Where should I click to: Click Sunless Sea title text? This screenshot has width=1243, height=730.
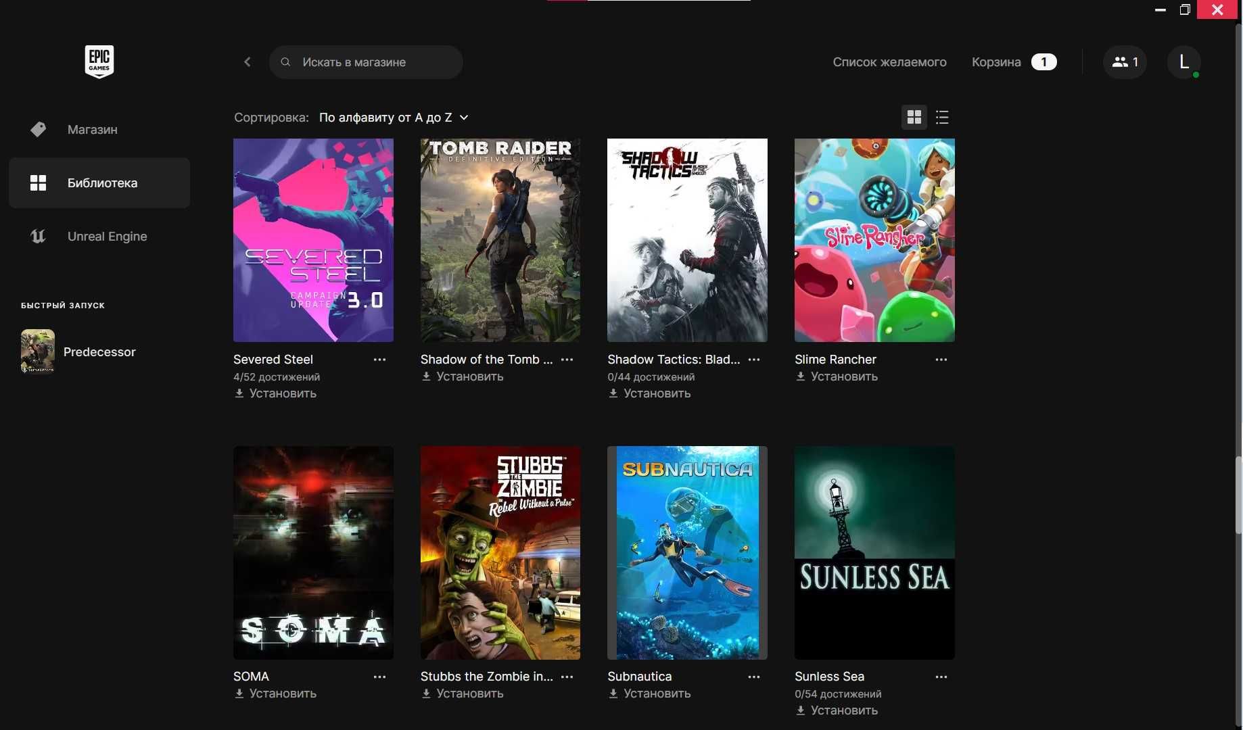(829, 677)
